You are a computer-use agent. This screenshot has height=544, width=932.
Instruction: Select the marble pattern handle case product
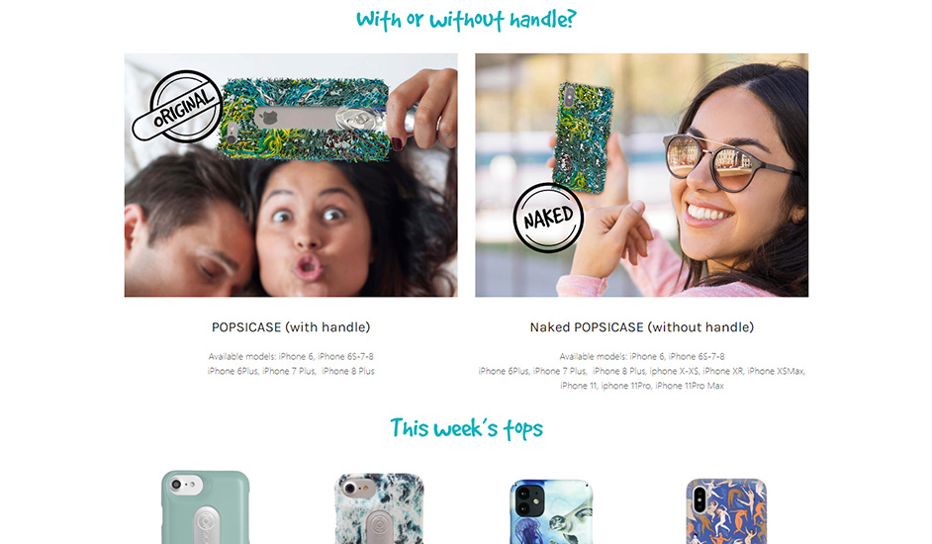coord(379,508)
